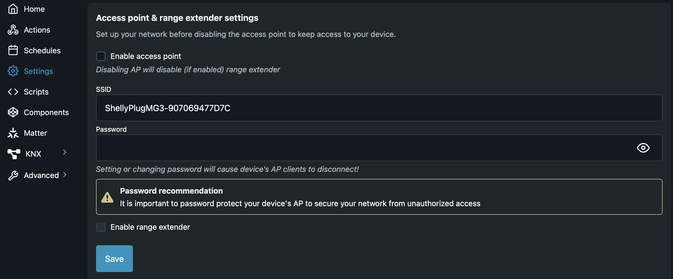The image size is (673, 279).
Task: Click the KNX network icon
Action: [x=14, y=154]
